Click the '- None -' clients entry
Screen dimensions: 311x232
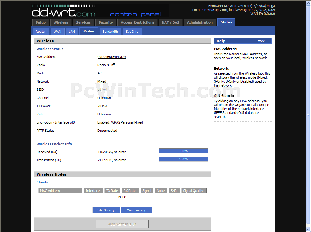pyautogui.click(x=122, y=197)
